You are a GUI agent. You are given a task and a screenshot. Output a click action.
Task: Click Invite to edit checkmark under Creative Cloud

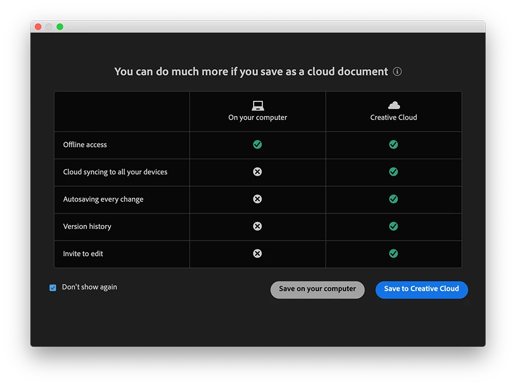394,253
